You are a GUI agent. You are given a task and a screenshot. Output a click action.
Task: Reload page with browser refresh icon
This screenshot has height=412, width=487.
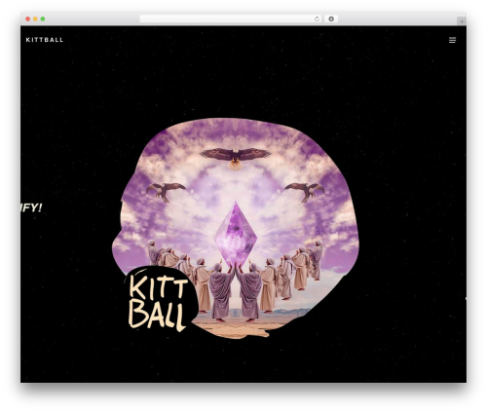pyautogui.click(x=317, y=19)
